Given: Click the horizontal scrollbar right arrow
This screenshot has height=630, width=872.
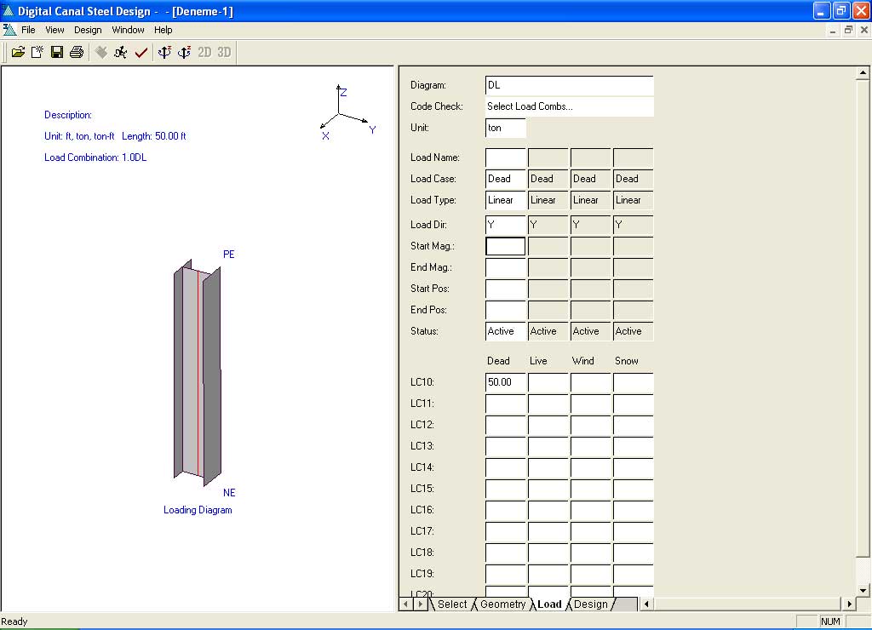Looking at the screenshot, I should click(x=849, y=604).
